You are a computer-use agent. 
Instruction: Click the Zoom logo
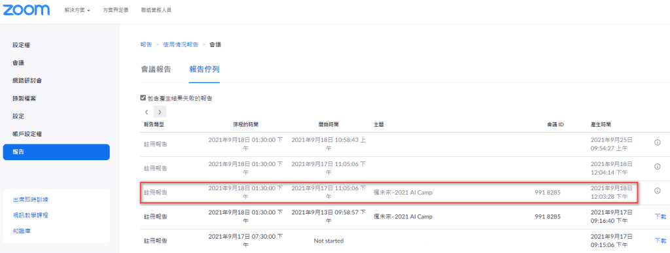[x=26, y=9]
